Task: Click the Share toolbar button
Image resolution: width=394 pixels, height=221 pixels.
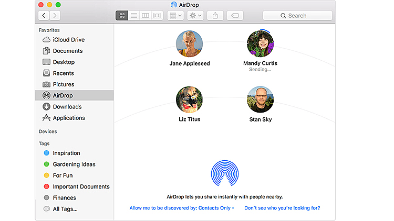Action: click(215, 16)
